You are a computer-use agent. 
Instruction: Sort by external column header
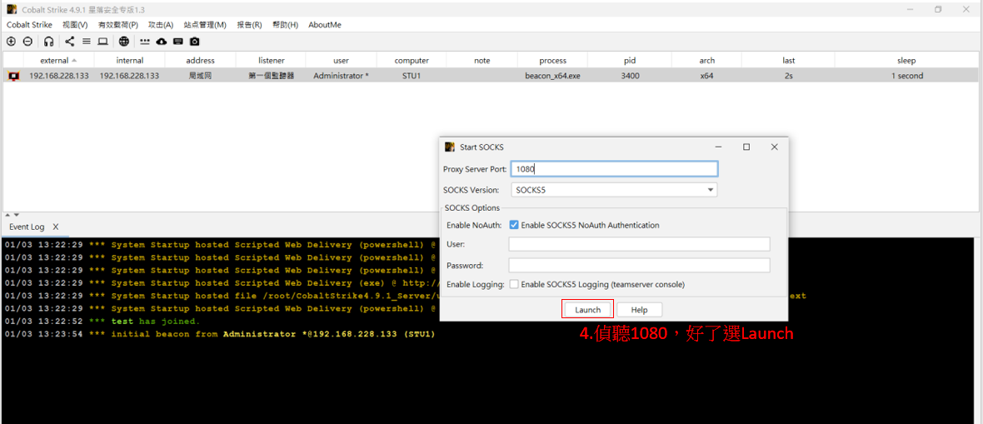coord(58,61)
